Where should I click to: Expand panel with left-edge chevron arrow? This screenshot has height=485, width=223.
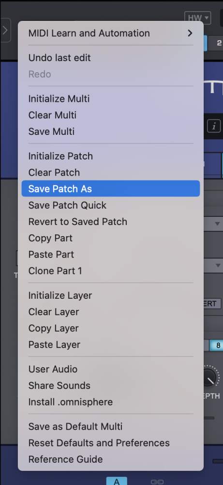pyautogui.click(x=5, y=30)
